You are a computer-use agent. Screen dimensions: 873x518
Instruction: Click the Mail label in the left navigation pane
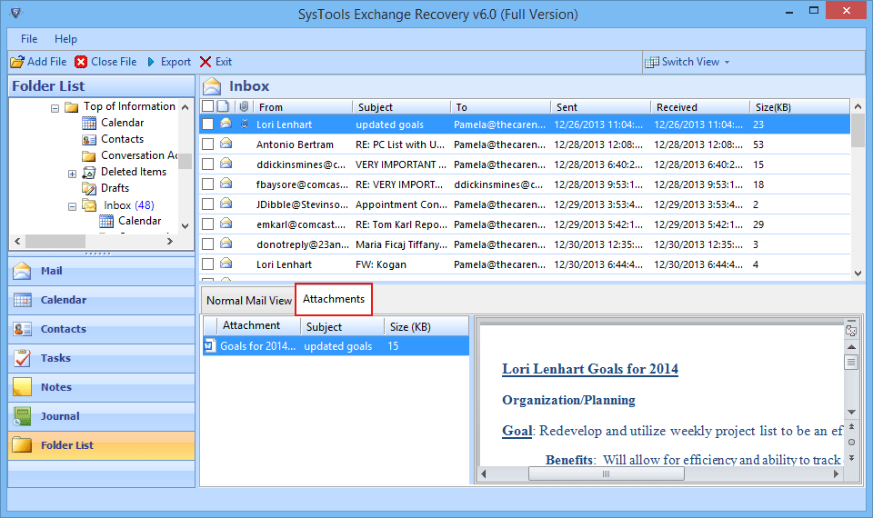pyautogui.click(x=51, y=271)
